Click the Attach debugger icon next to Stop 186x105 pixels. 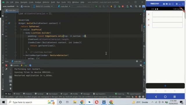click(119, 6)
